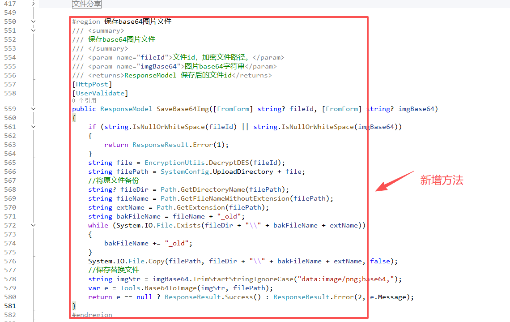Viewport: 510px width, 322px height.
Task: Click the collapsed 文件分享 region box
Action: coord(87,4)
